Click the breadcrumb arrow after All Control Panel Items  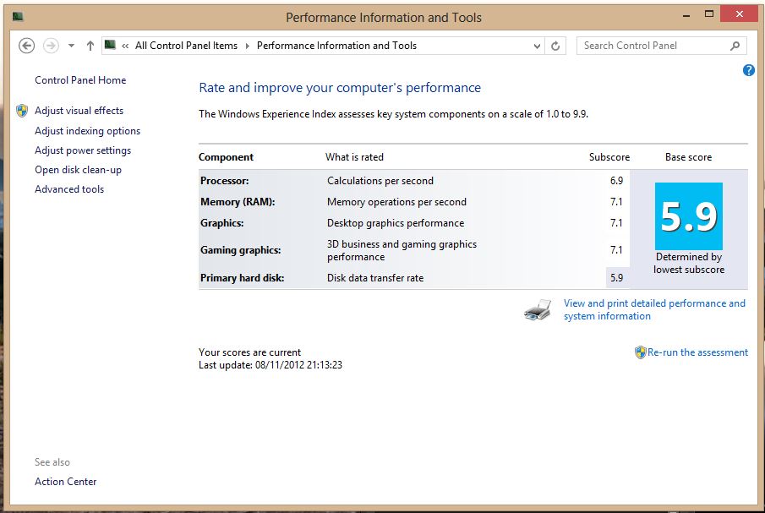click(x=248, y=46)
